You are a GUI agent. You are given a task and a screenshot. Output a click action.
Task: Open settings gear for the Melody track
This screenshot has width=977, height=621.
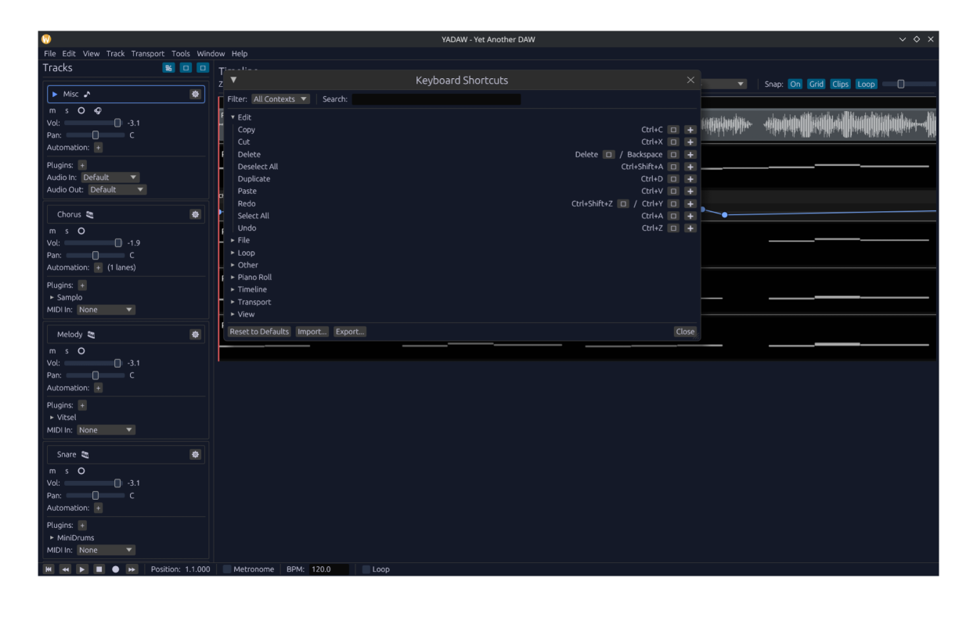point(195,334)
